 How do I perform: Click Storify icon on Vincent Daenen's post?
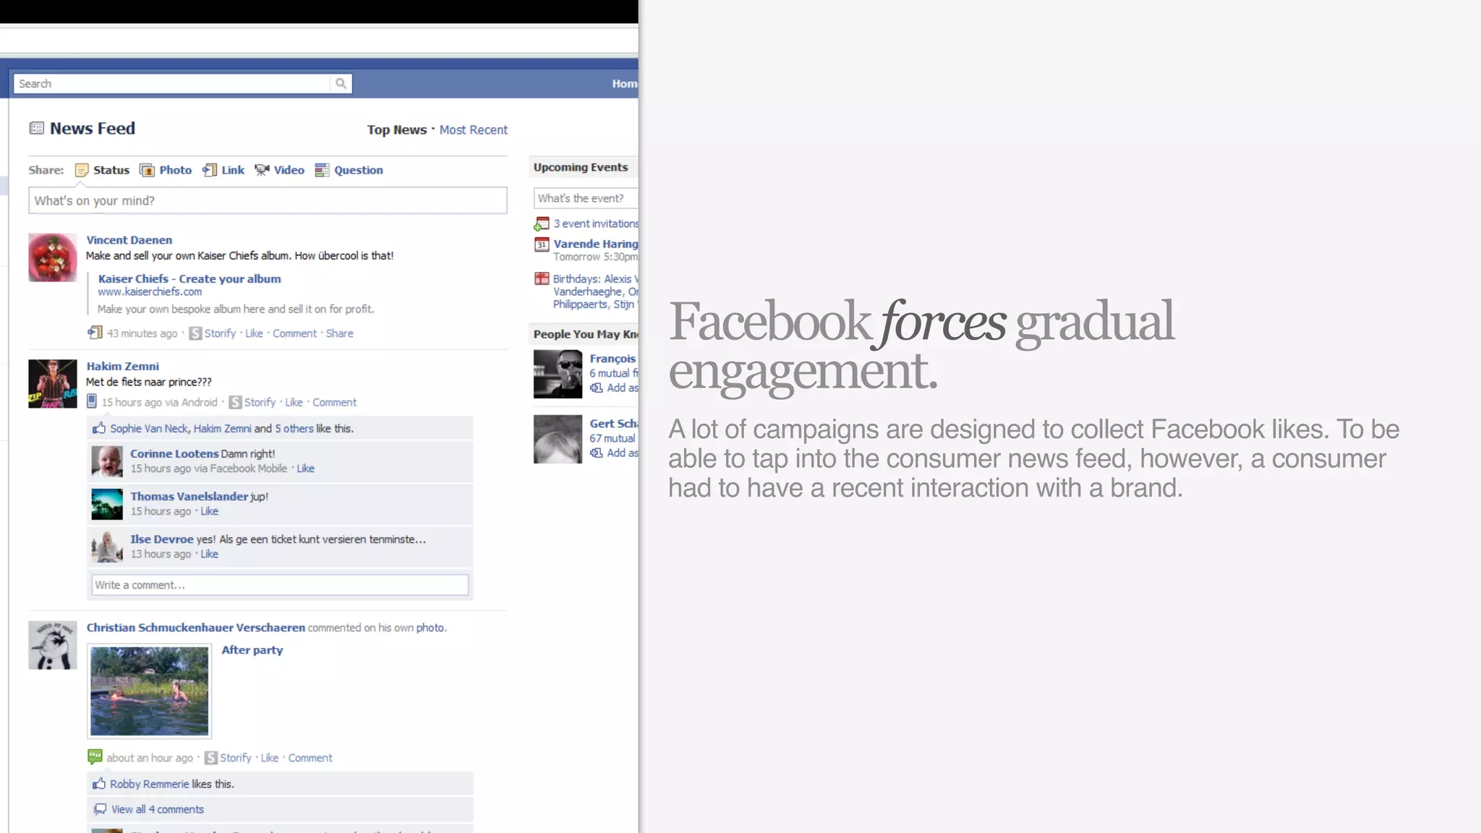[195, 333]
